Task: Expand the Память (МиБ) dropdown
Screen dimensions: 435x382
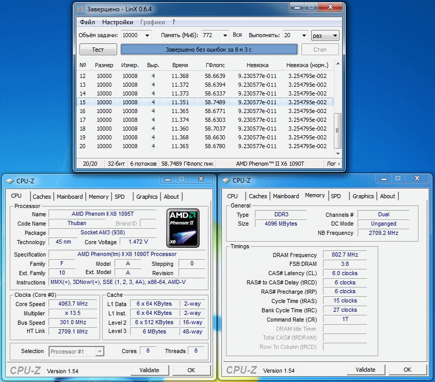Action: (224, 36)
